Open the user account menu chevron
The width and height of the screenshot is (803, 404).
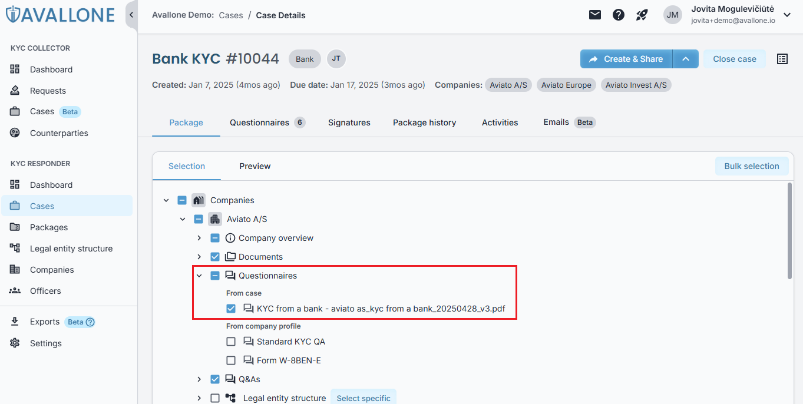tap(787, 15)
